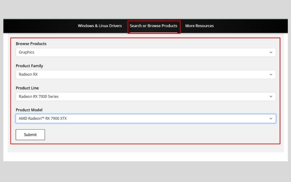
Task: Click the selected 'Graphics' value text
Action: tap(27, 52)
